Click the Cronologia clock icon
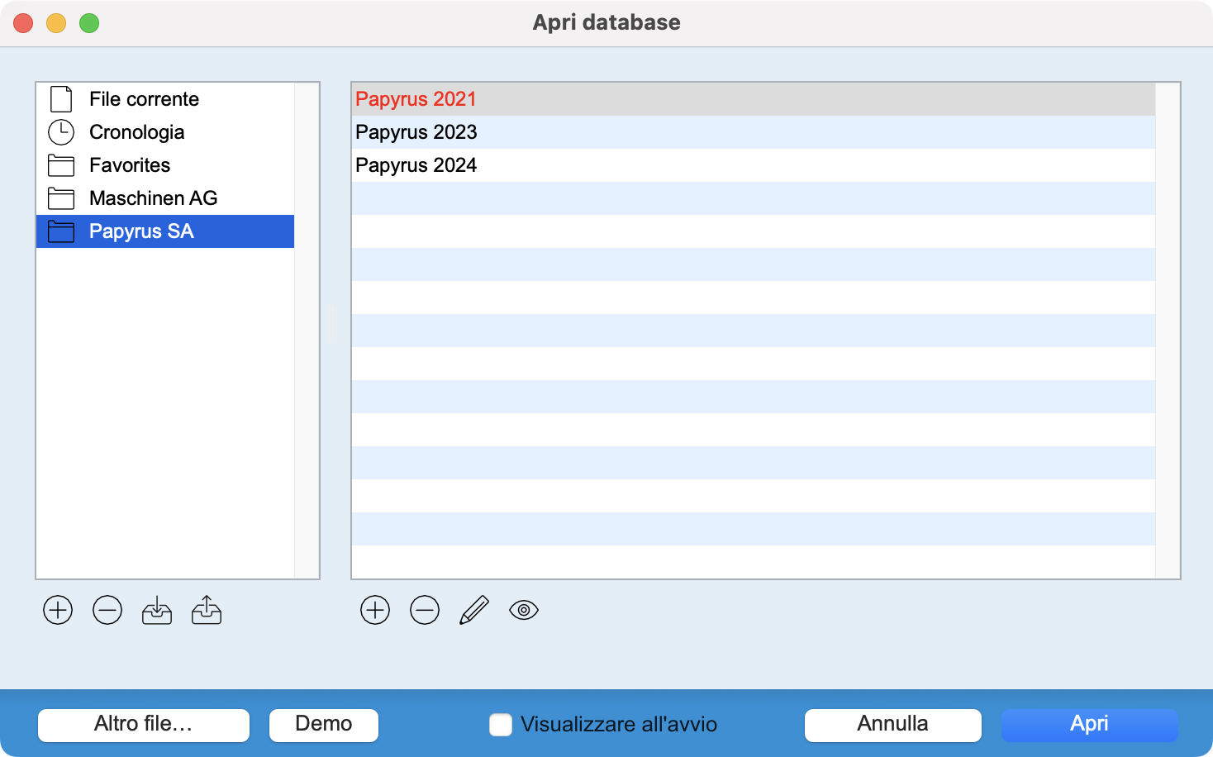This screenshot has height=757, width=1213. pos(61,132)
